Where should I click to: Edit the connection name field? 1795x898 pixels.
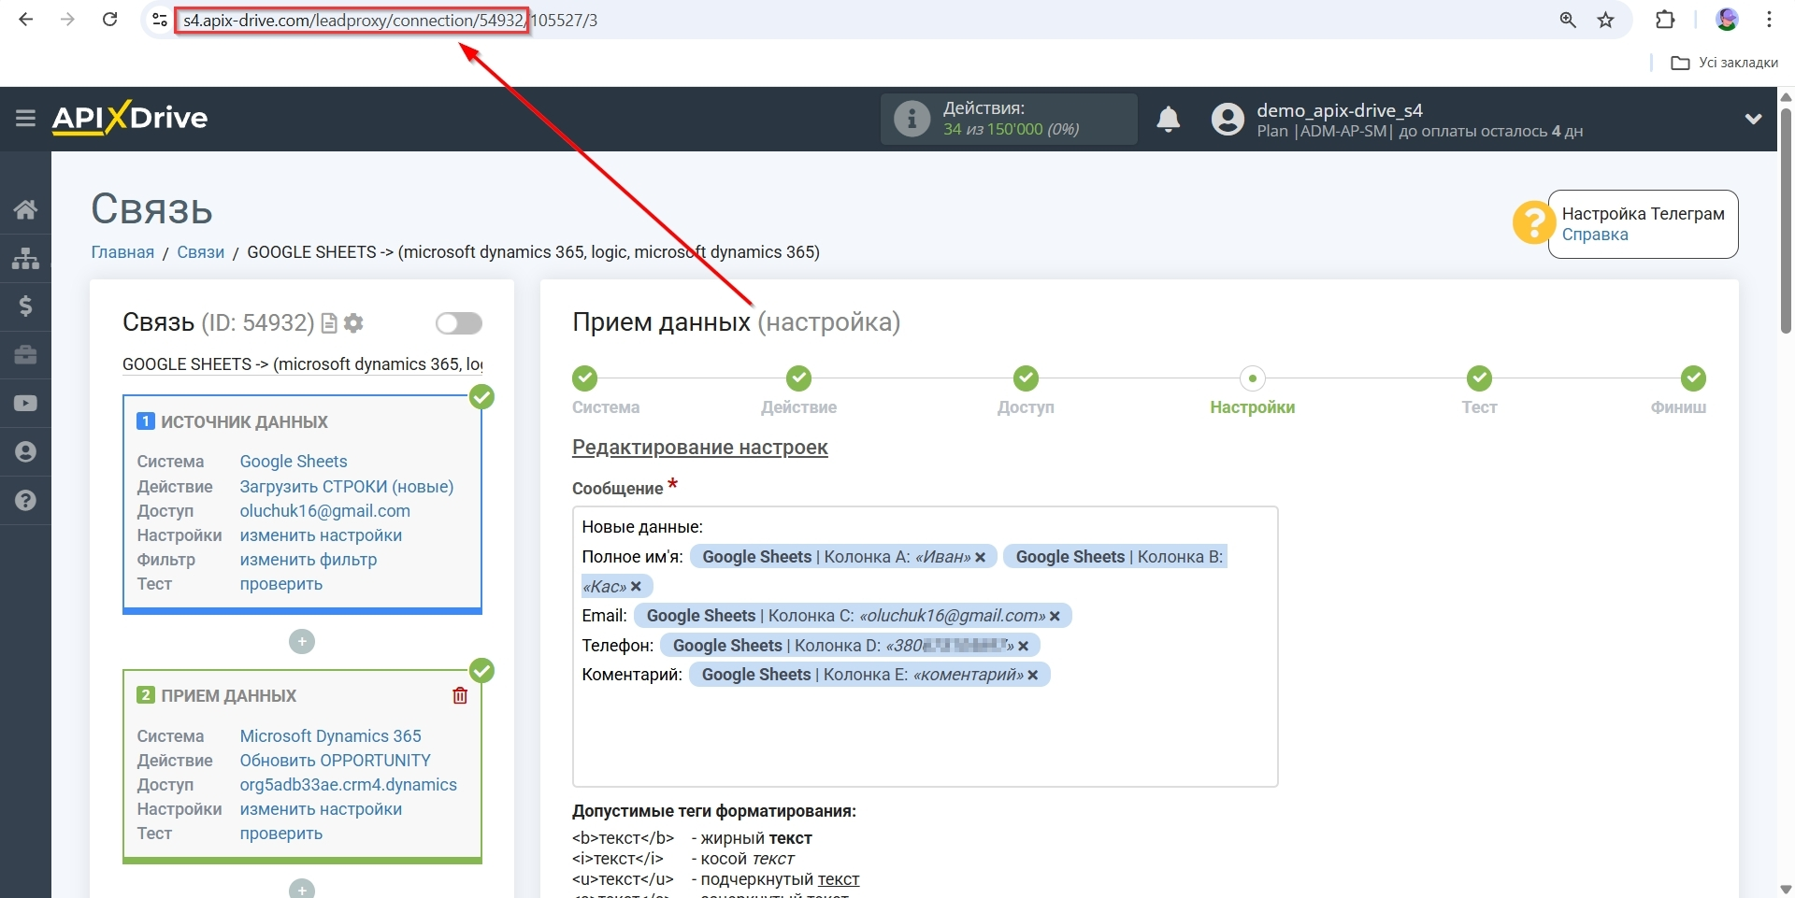(302, 364)
